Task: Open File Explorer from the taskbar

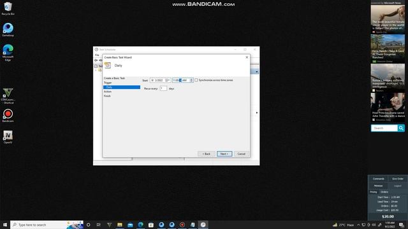Action: pos(120,225)
